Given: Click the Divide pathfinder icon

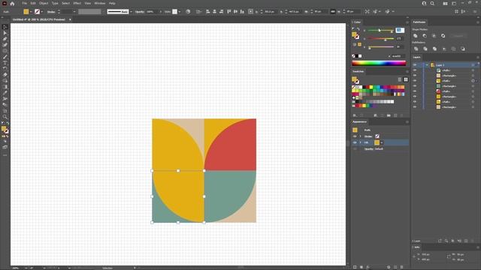Looking at the screenshot, I should pyautogui.click(x=416, y=49).
